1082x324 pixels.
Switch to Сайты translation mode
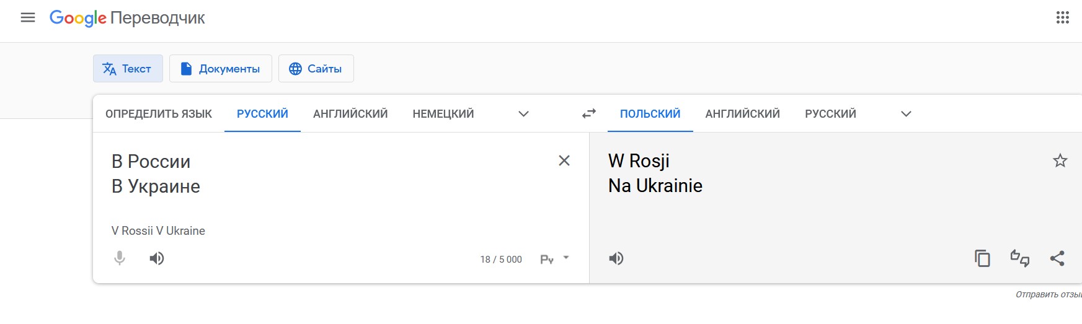[316, 69]
